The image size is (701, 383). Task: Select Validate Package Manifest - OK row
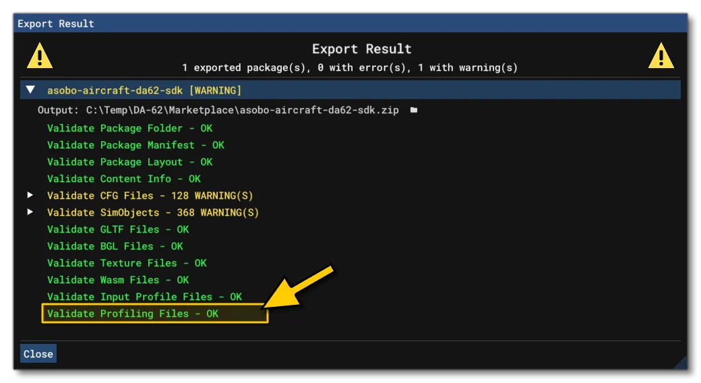click(135, 145)
